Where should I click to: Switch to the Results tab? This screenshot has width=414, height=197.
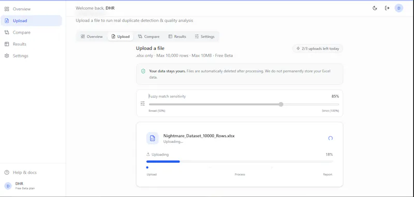click(177, 36)
